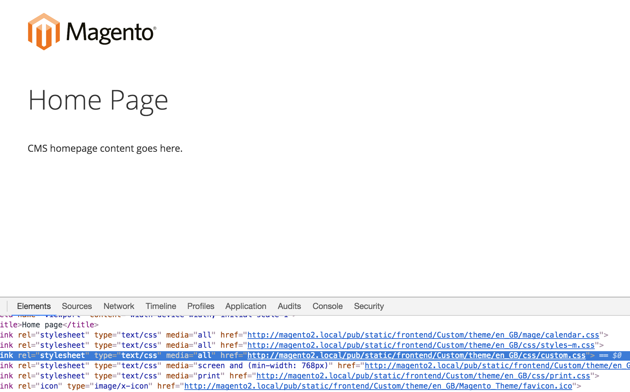Follow the calendar.css stylesheet link

click(423, 335)
